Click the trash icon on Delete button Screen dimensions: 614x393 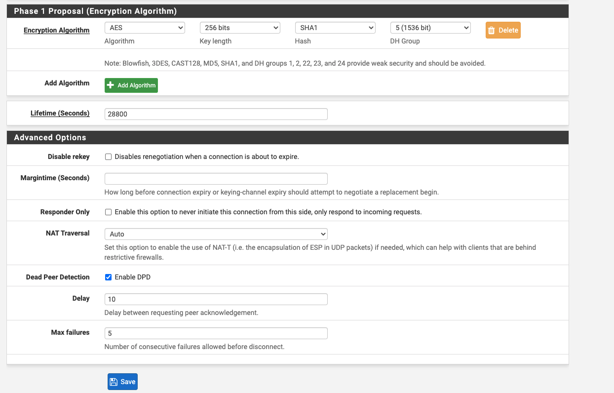tap(492, 30)
